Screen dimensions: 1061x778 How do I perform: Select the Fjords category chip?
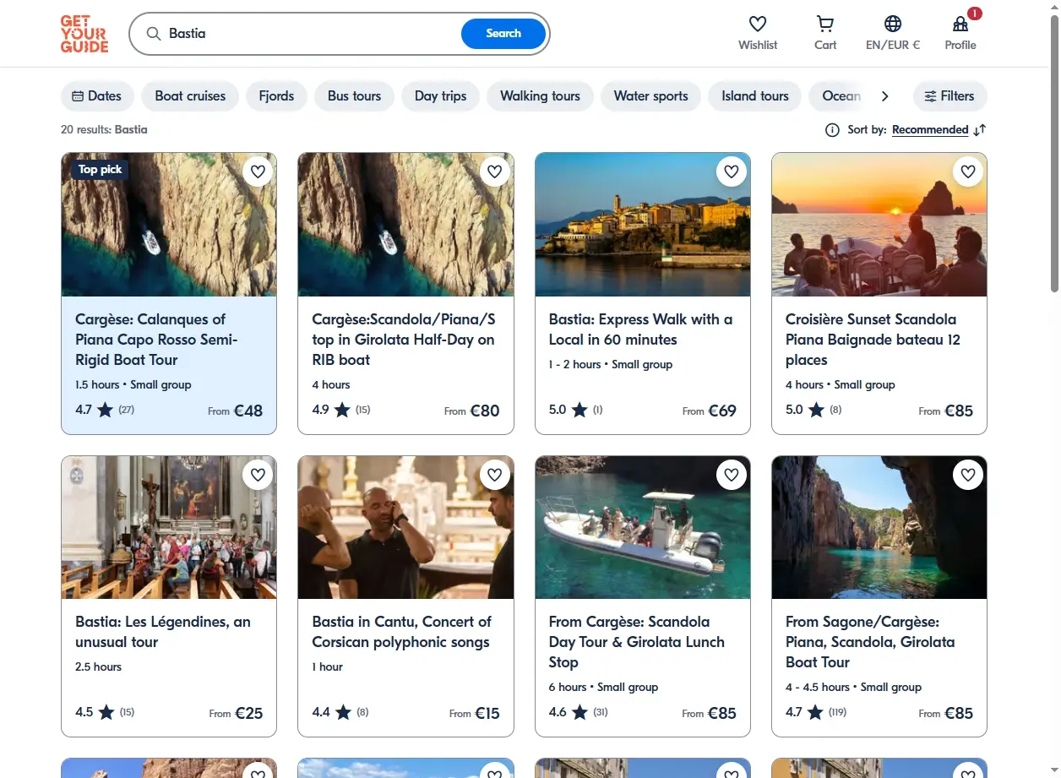(x=277, y=96)
